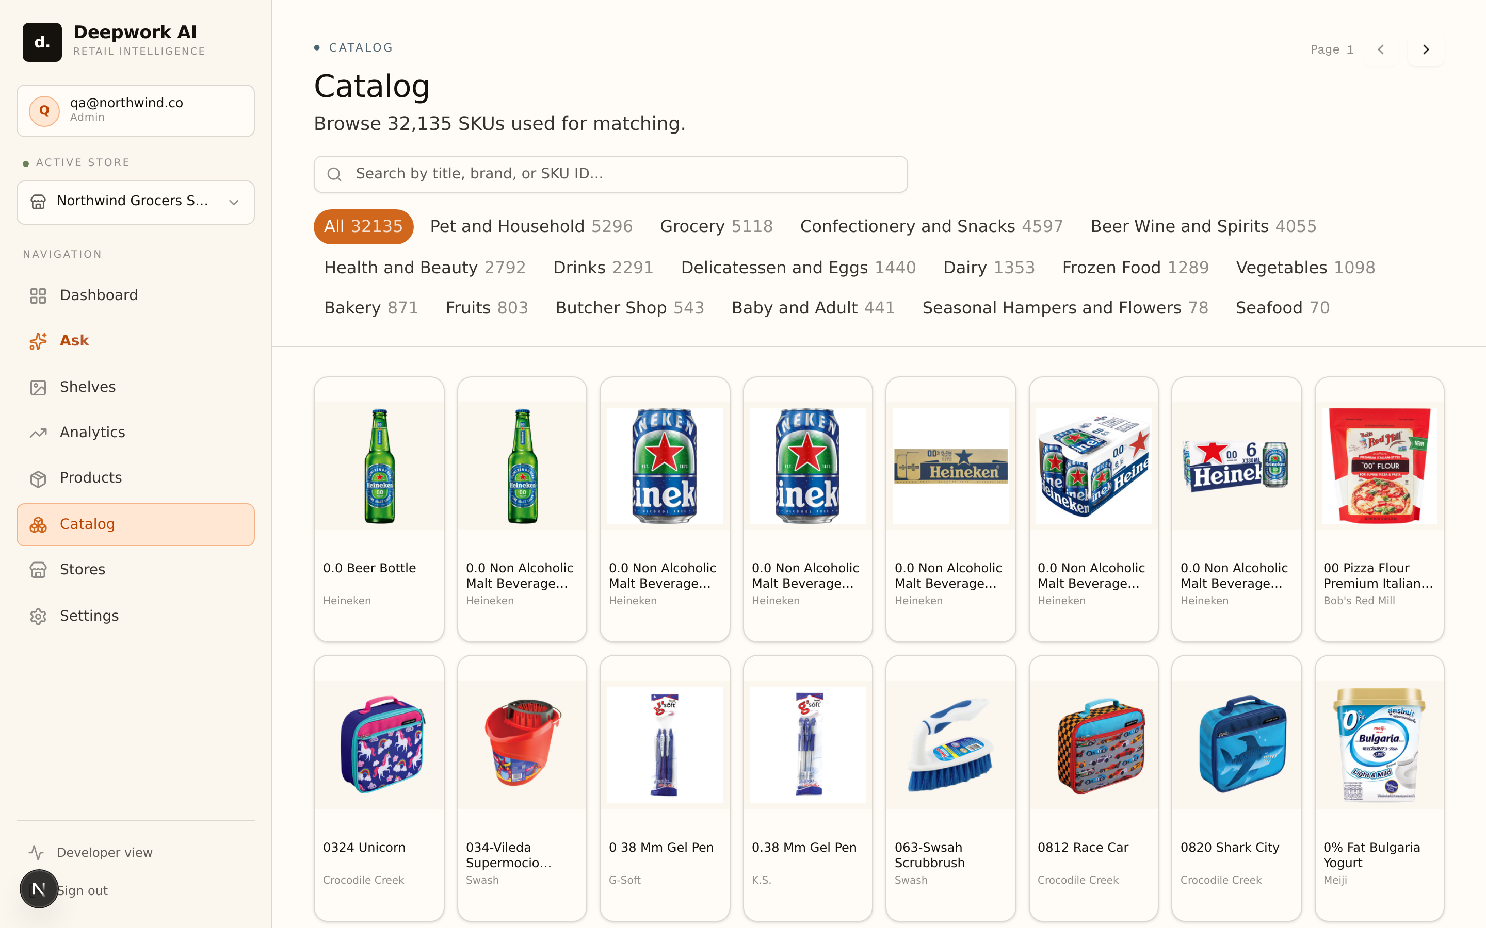Open the 0820 Shark City thumbnail
Viewport: 1486px width, 928px height.
(1236, 744)
